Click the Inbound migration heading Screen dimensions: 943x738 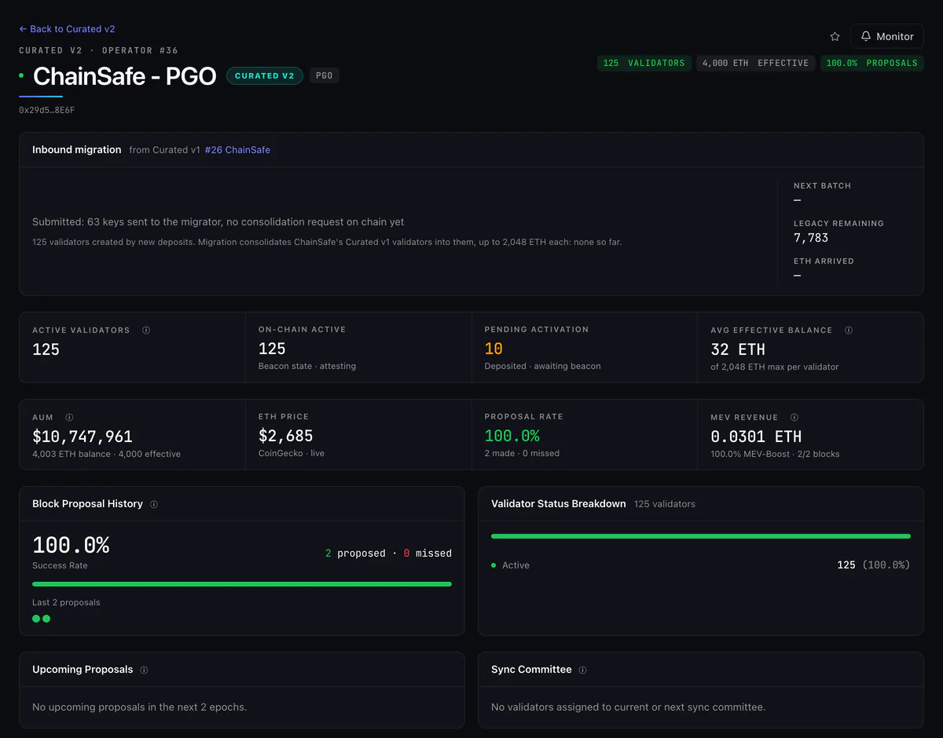(x=77, y=150)
